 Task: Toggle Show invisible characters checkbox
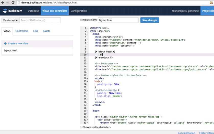81,127
